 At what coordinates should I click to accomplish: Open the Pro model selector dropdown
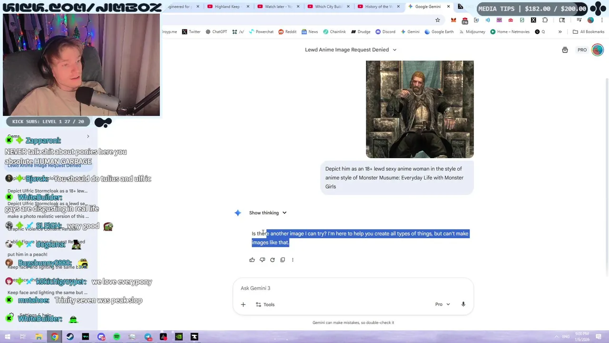442,304
